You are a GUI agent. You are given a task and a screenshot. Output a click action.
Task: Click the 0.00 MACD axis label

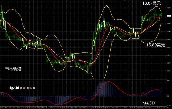[168, 96]
